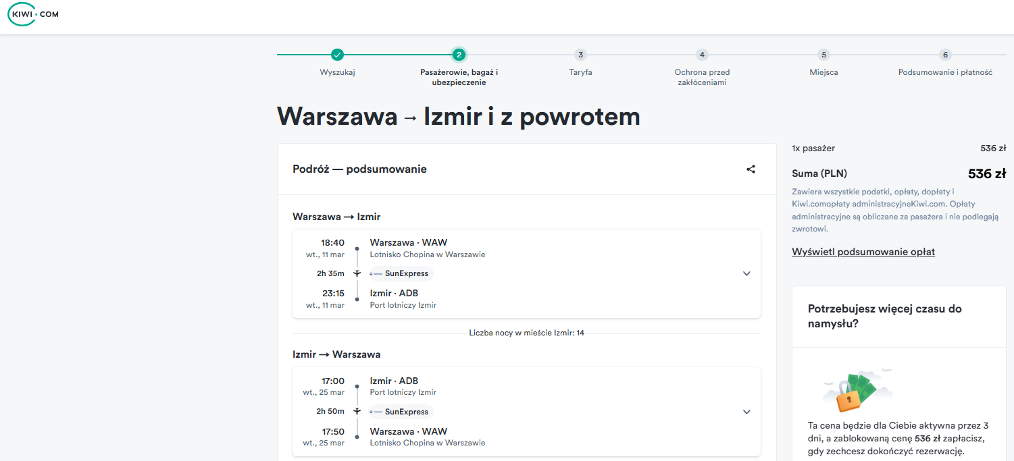The height and width of the screenshot is (461, 1014).
Task: Click the padlock money illustration
Action: [x=857, y=390]
